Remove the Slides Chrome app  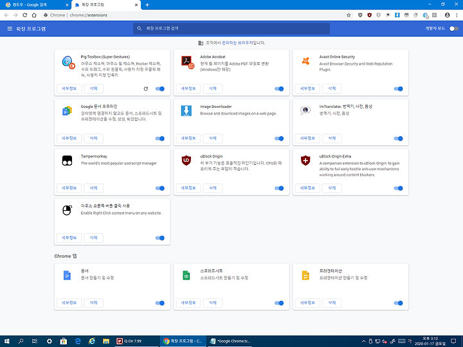pos(332,303)
